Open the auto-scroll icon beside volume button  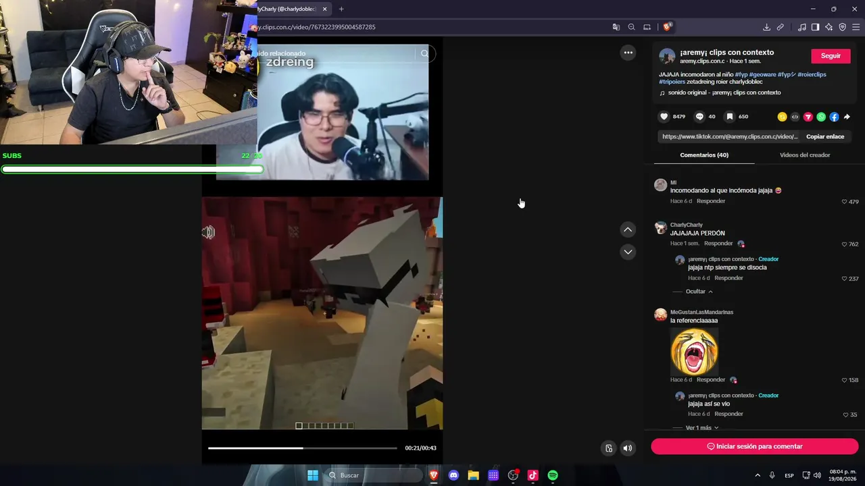click(x=609, y=448)
